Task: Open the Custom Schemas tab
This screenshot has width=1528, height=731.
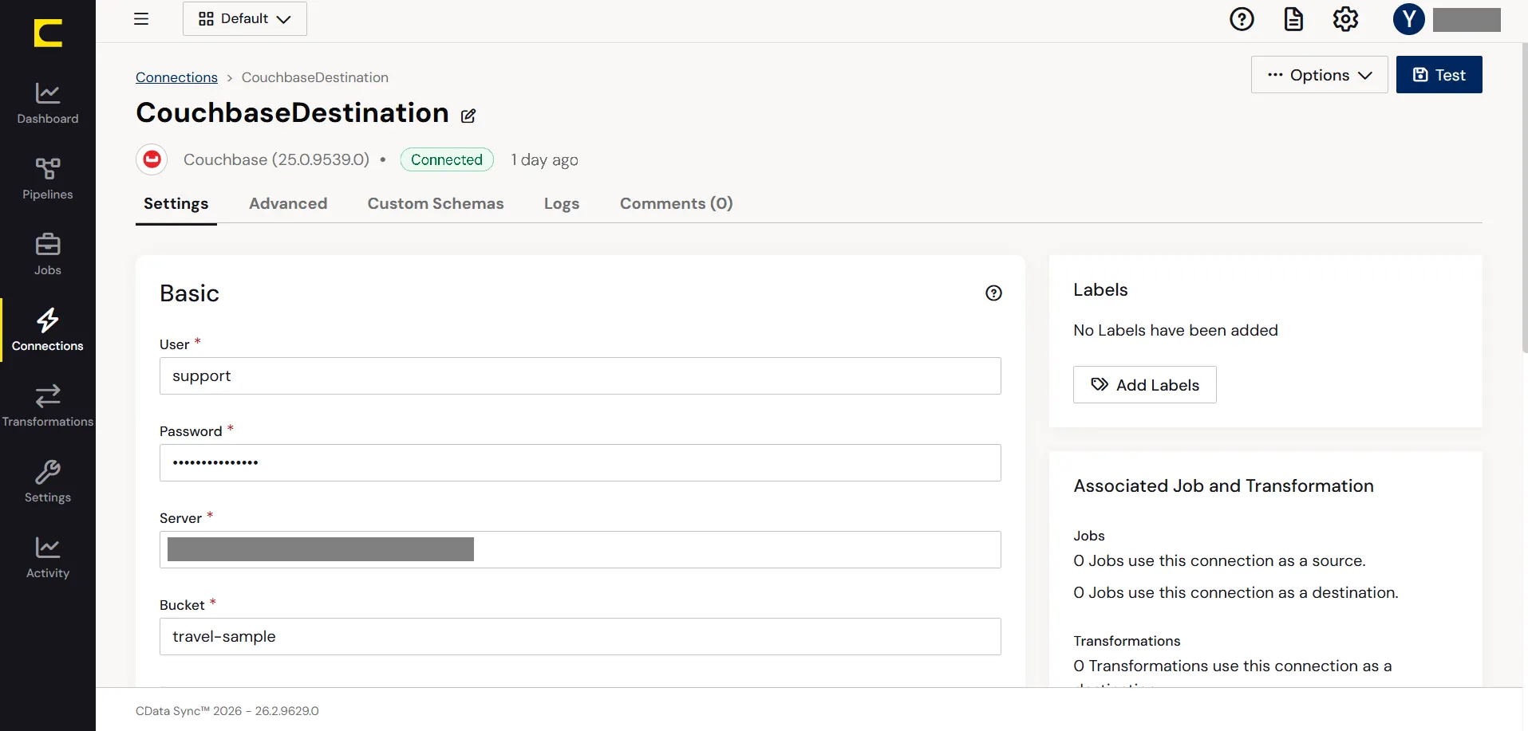Action: coord(436,204)
